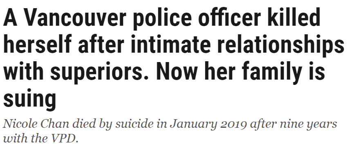Click the word "with" before "superiors"
This screenshot has width=354, height=149.
[23, 71]
